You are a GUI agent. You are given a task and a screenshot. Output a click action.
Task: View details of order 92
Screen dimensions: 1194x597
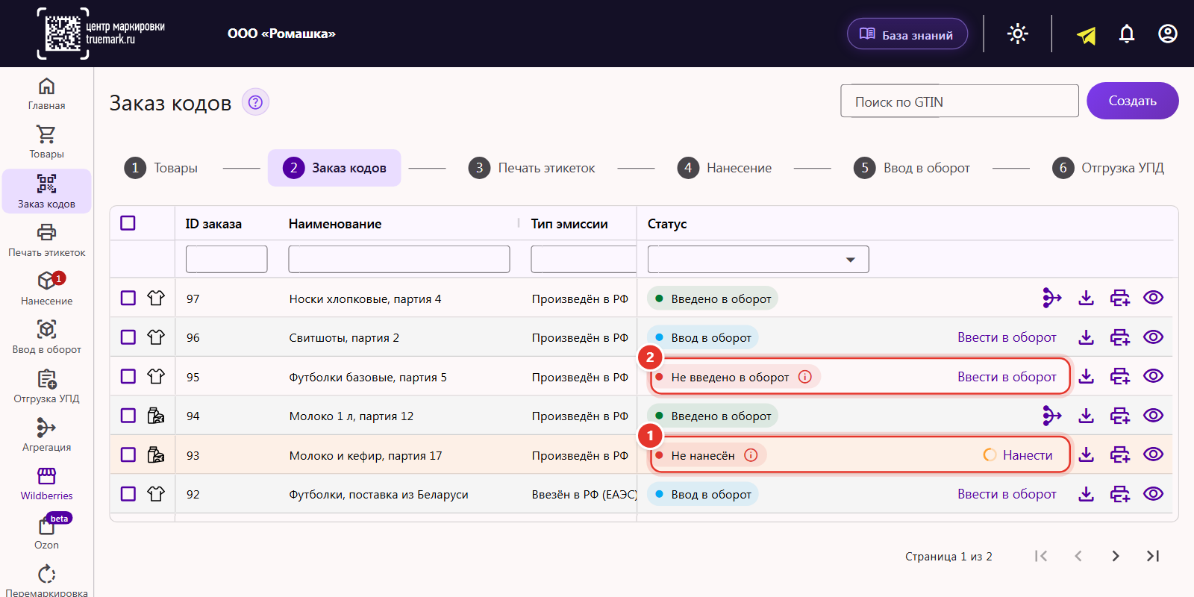pyautogui.click(x=1153, y=494)
